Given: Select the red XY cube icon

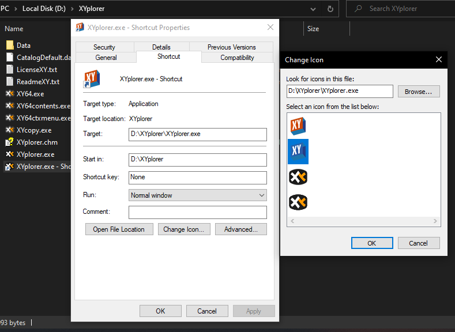Looking at the screenshot, I should [298, 126].
